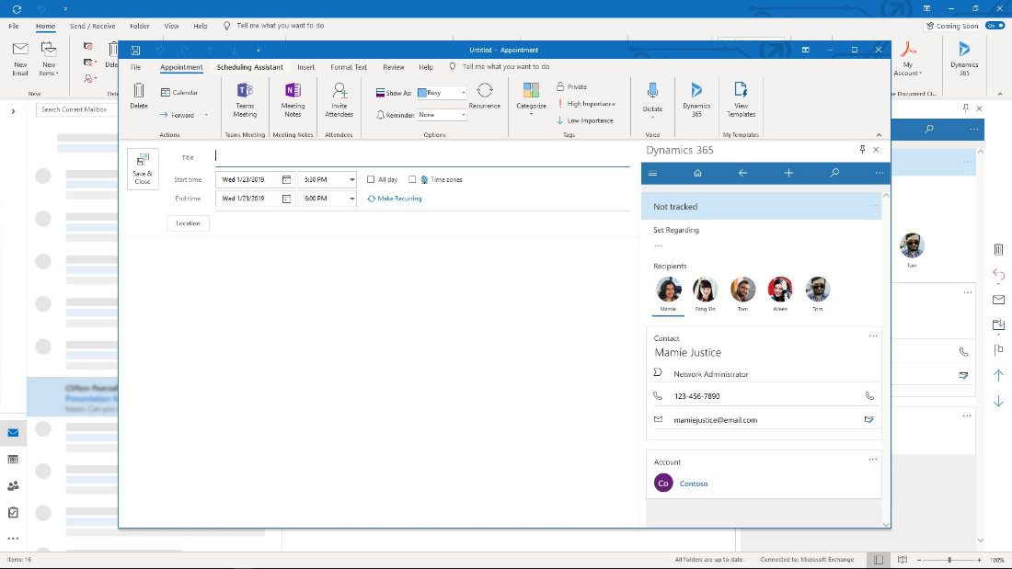
Task: Switch to the Scheduling Assistant tab
Action: click(x=251, y=66)
